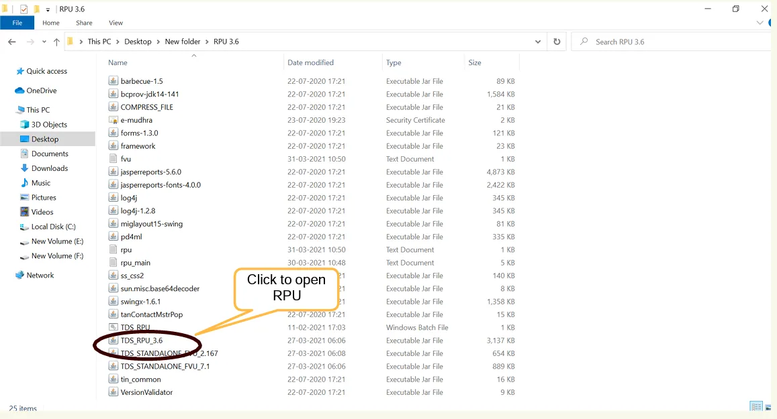Screen dimensions: 777x419
Task: Select Documents in navigation pane
Action: (x=50, y=154)
